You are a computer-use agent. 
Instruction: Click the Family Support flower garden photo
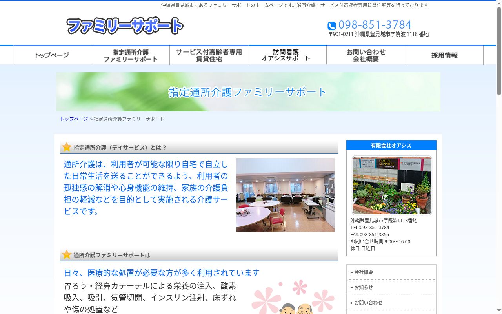pyautogui.click(x=392, y=185)
